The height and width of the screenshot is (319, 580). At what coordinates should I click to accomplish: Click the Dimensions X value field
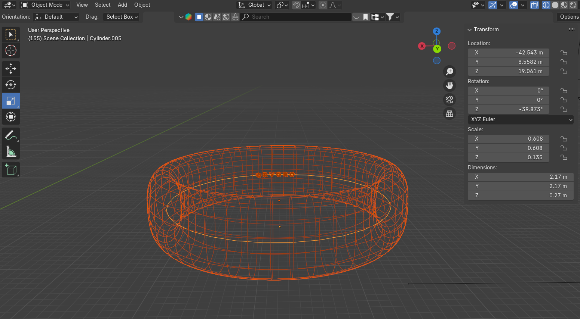click(521, 177)
